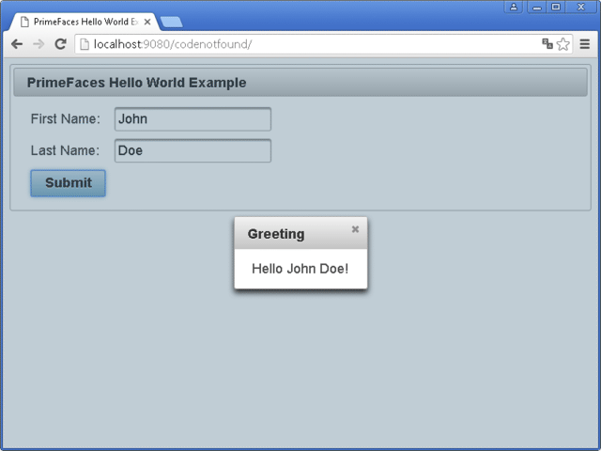Reload the current page
601x451 pixels.
point(61,44)
